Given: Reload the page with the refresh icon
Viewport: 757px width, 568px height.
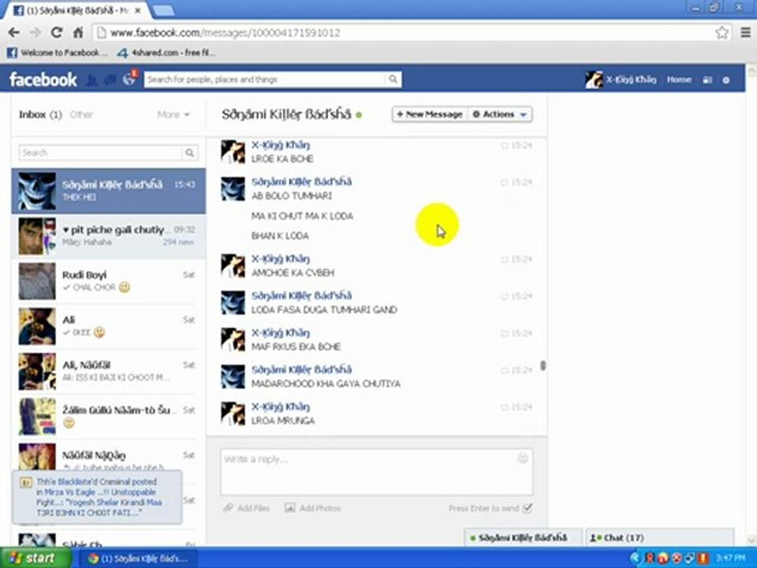Looking at the screenshot, I should pyautogui.click(x=57, y=33).
